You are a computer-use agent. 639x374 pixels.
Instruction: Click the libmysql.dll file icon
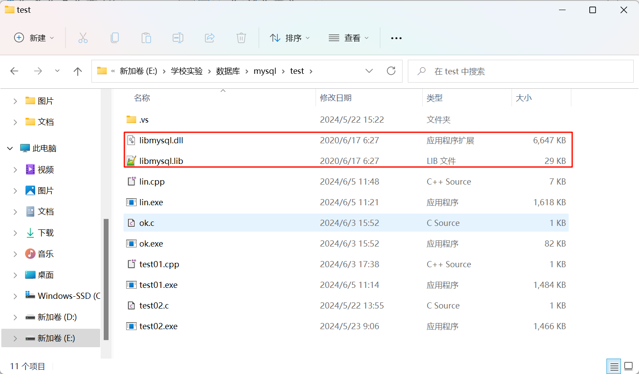coord(131,140)
